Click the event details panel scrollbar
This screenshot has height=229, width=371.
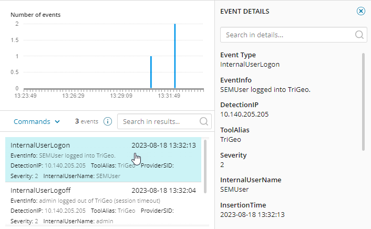[x=363, y=100]
